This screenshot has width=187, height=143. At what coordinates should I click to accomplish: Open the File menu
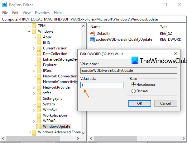coord(5,13)
